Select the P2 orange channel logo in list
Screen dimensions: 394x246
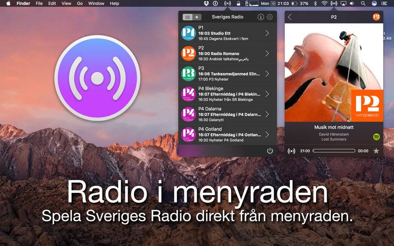click(x=189, y=53)
